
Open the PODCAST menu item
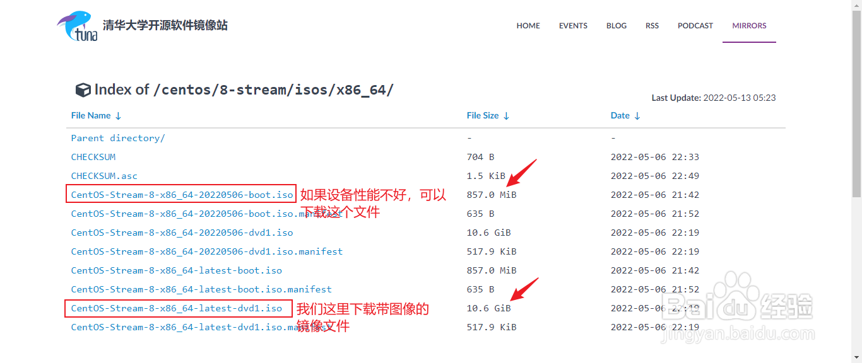coord(695,26)
